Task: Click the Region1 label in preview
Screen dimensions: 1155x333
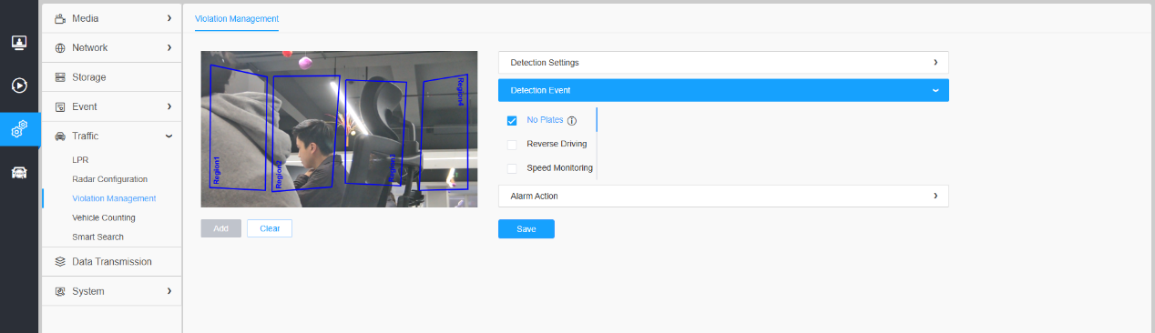Action: point(217,171)
